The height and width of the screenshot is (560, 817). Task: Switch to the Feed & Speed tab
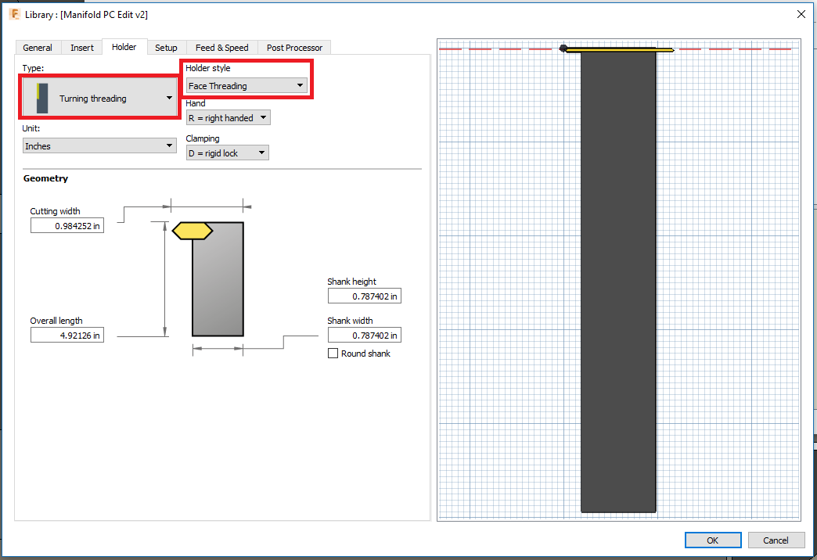pos(221,47)
